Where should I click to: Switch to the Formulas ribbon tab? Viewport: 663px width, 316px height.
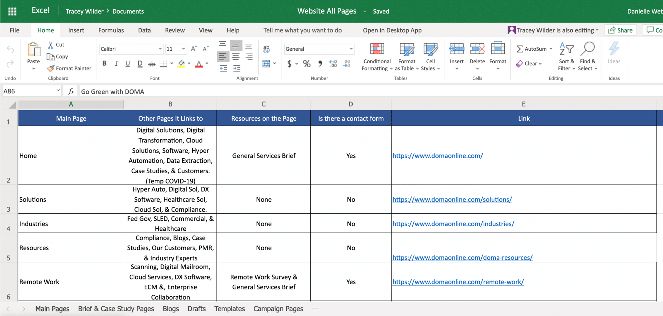[x=111, y=30]
